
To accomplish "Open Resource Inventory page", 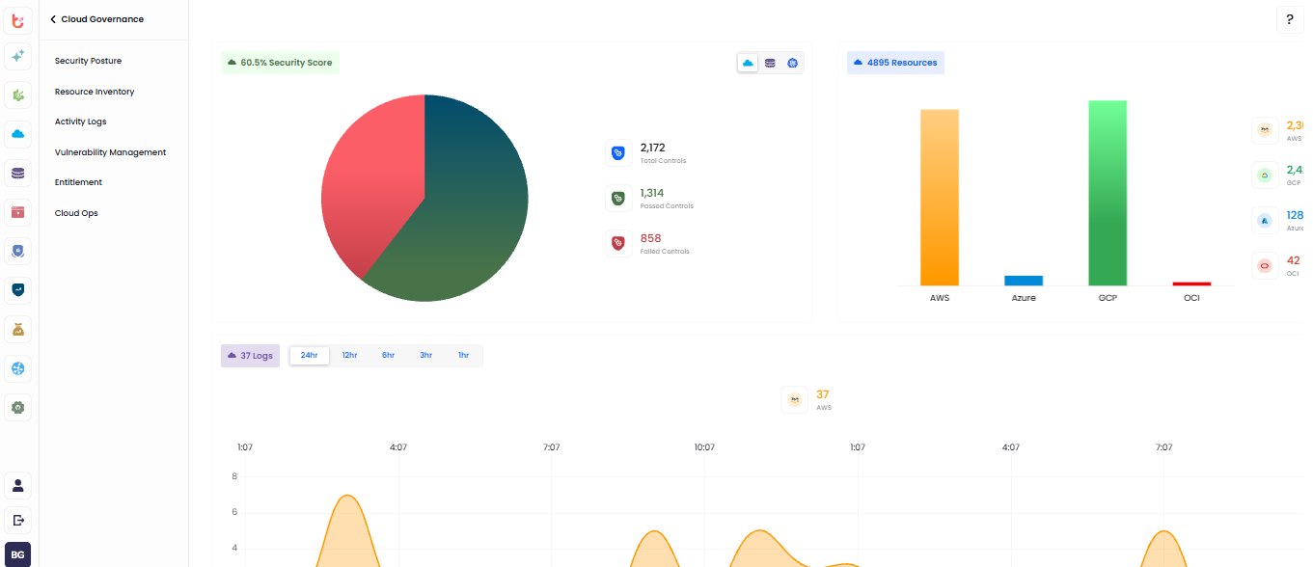I will pyautogui.click(x=95, y=92).
